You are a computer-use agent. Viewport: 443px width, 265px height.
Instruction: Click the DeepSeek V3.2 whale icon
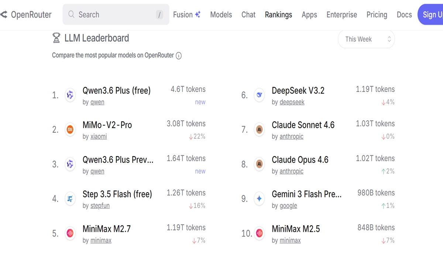[260, 95]
